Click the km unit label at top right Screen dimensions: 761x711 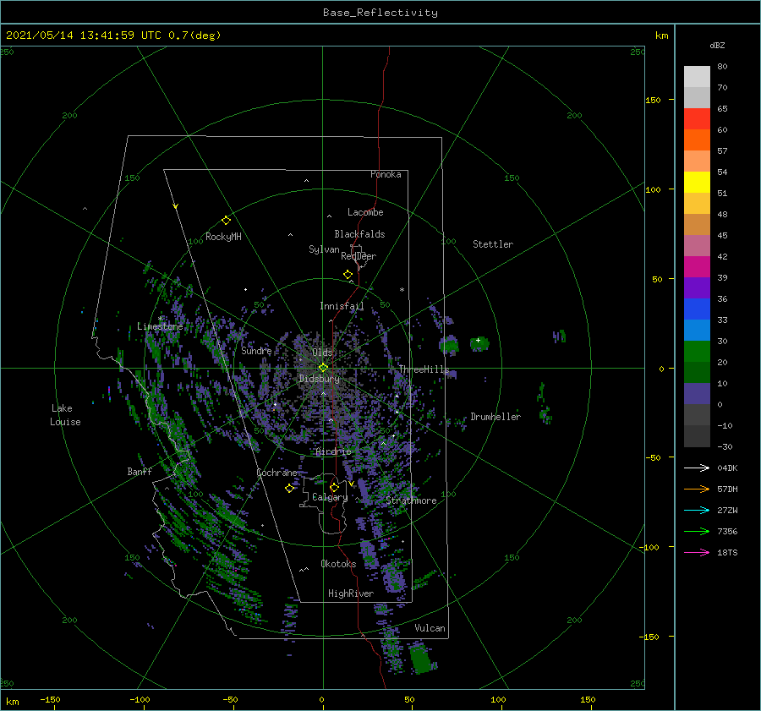[x=661, y=36]
